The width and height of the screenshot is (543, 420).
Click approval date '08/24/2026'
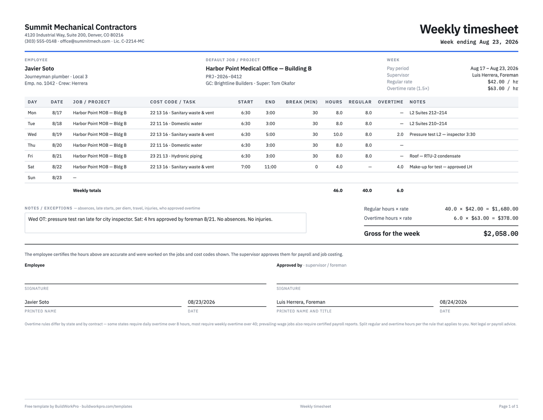coord(453,302)
